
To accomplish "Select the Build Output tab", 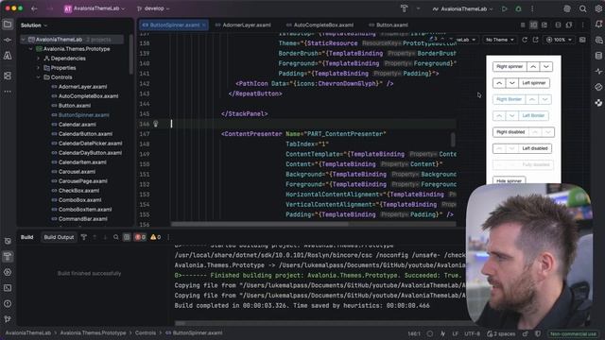I will tap(59, 237).
